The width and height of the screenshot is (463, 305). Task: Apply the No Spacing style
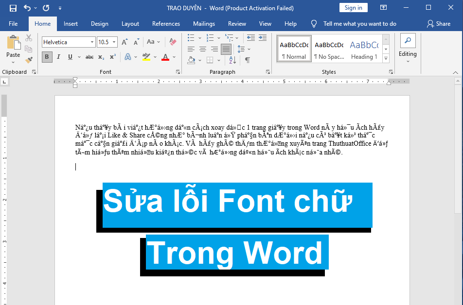329,49
